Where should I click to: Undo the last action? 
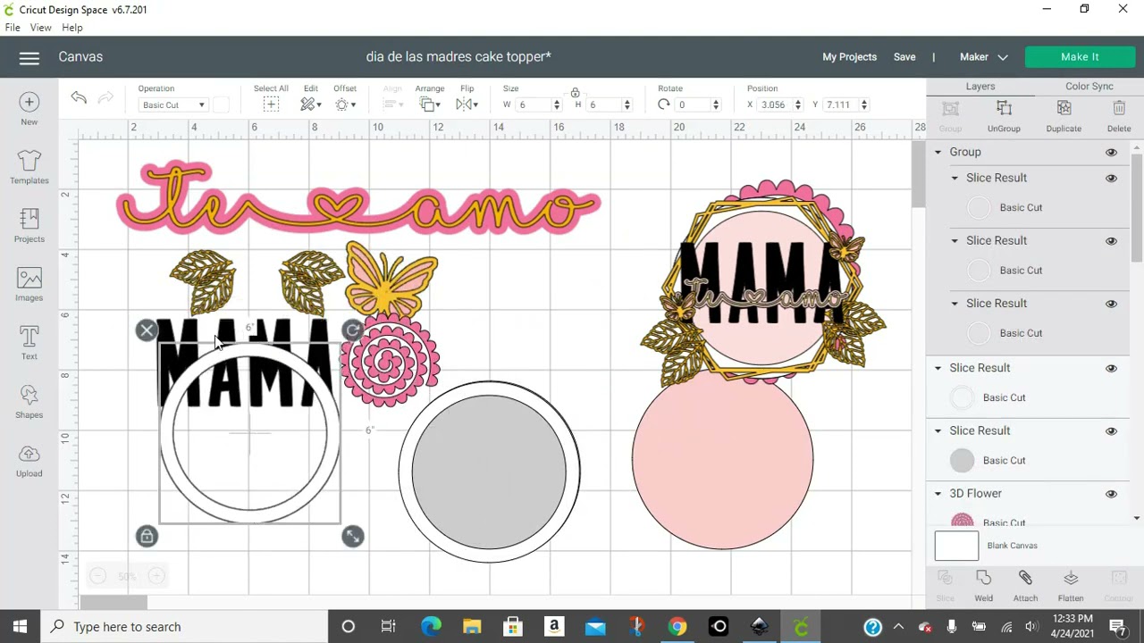coord(79,97)
